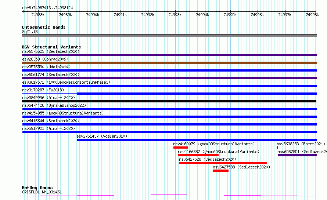Click the DGV Structural Variants track title
This screenshot has width=327, height=200.
[x=51, y=47]
